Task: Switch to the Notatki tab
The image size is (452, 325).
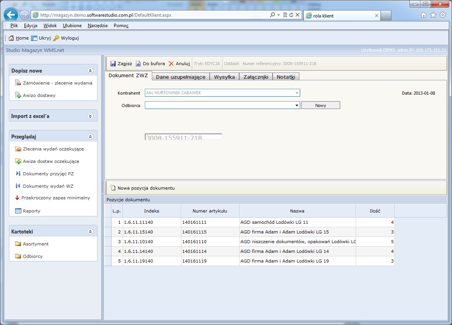Action: point(286,77)
